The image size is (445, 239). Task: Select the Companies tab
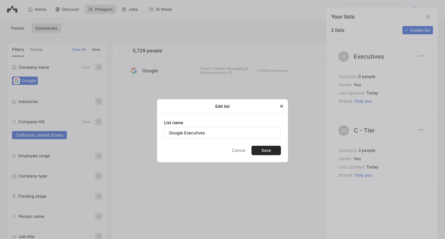pyautogui.click(x=47, y=28)
